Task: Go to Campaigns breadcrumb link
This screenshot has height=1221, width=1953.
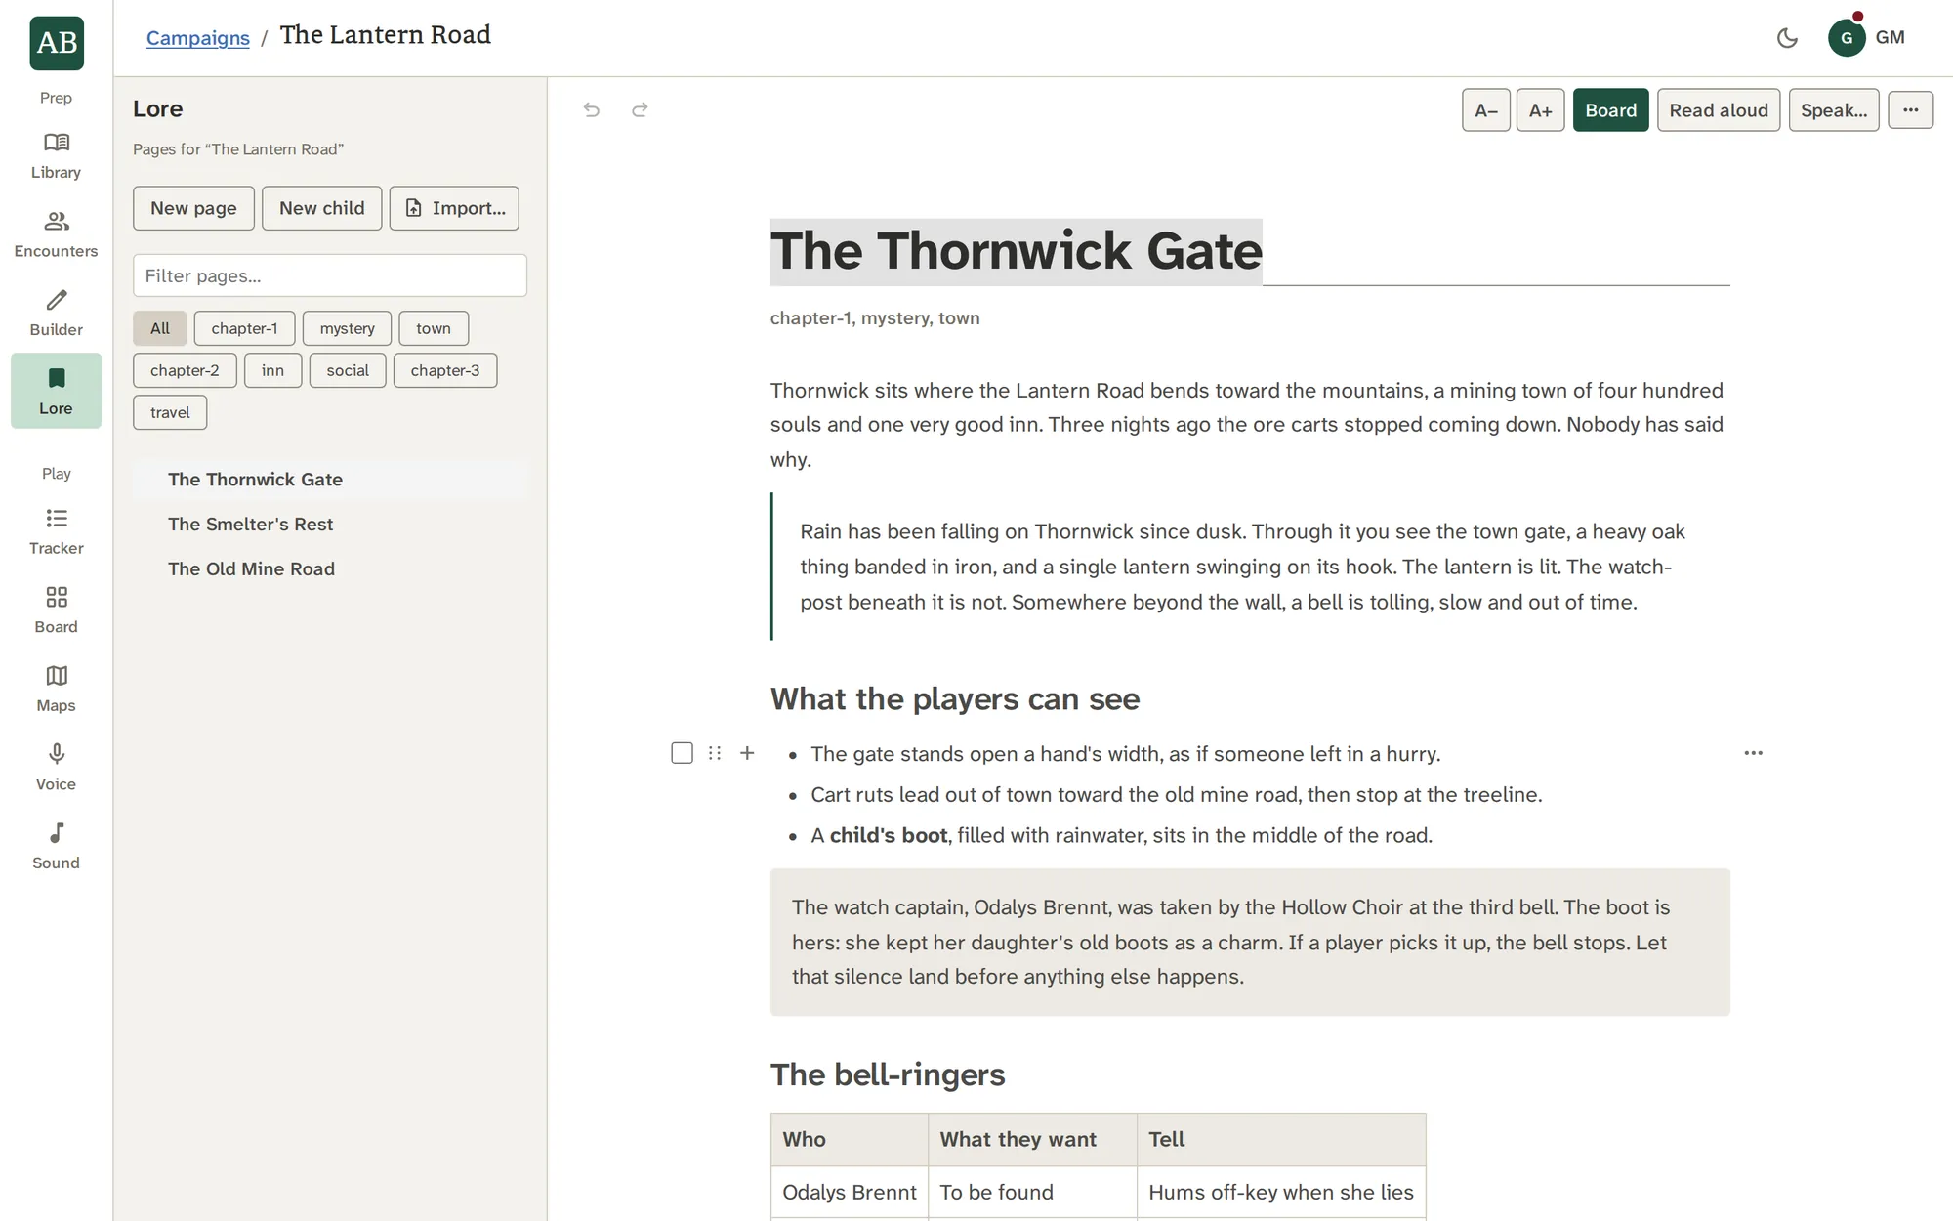Action: pos(198,38)
